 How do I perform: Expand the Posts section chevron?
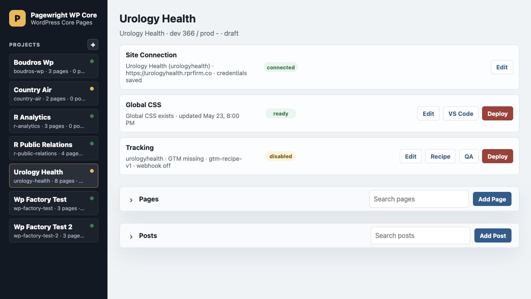(x=131, y=236)
